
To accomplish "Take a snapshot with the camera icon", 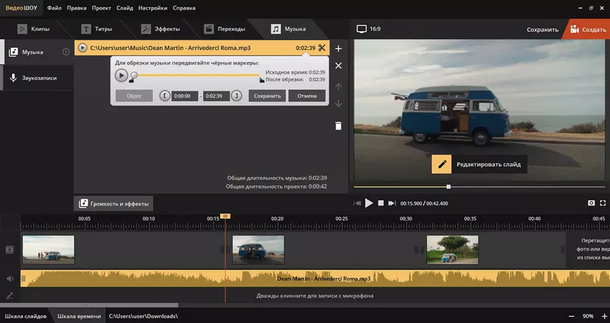I will 591,203.
